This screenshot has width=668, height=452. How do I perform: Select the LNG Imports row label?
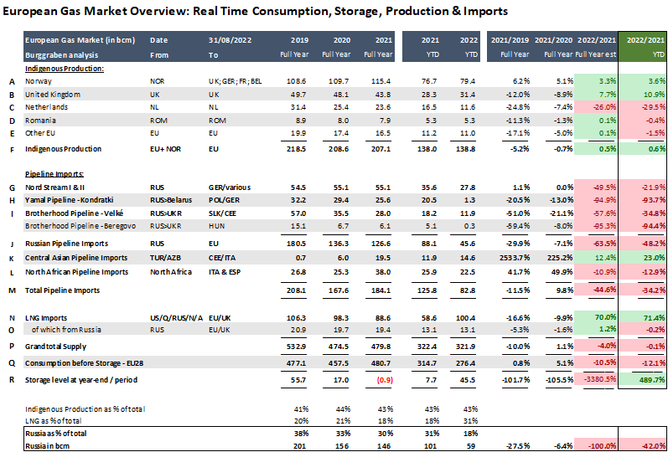47,318
